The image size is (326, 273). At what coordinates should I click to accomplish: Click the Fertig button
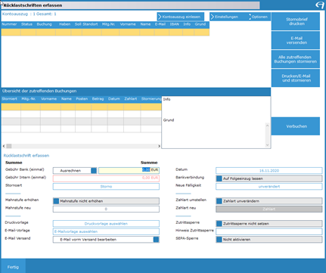point(13,267)
